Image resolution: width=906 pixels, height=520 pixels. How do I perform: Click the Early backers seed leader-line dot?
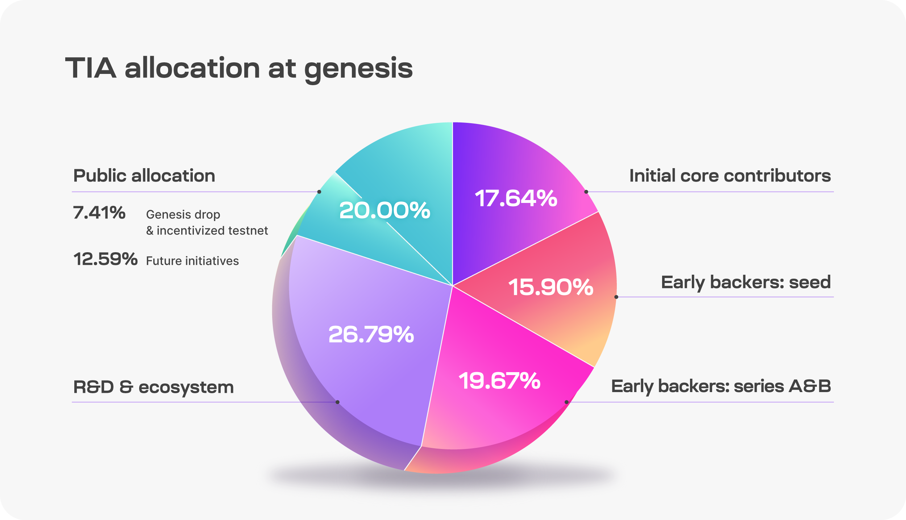(x=616, y=297)
